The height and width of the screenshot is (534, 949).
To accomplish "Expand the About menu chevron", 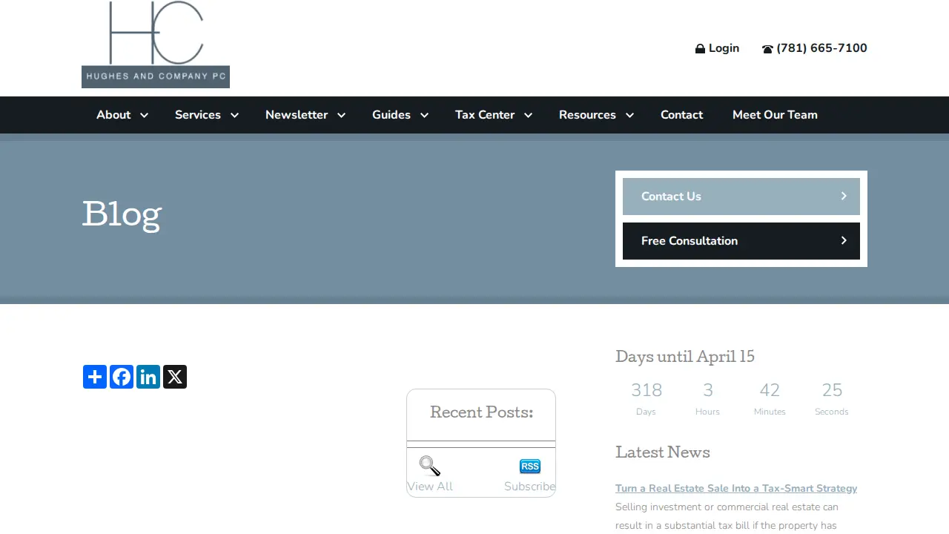I will point(144,116).
